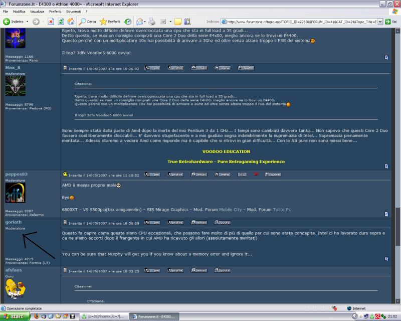Refresh the page with the green arrows icon
Image resolution: width=401 pixels, height=321 pixels.
click(61, 22)
